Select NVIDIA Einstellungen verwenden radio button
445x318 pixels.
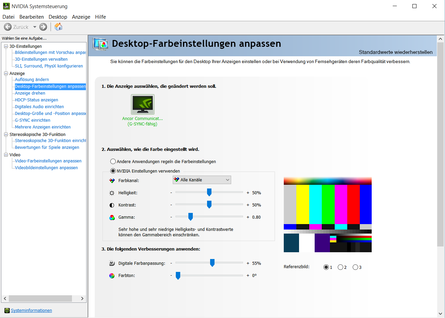[x=113, y=171]
